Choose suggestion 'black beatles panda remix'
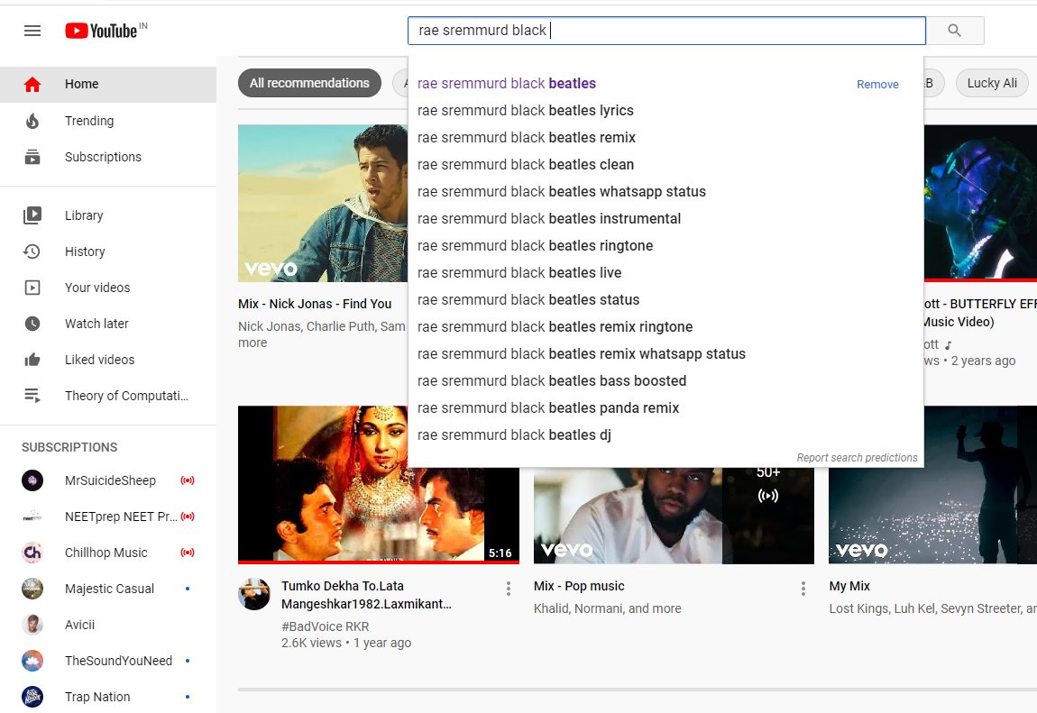This screenshot has height=713, width=1037. tap(666, 408)
